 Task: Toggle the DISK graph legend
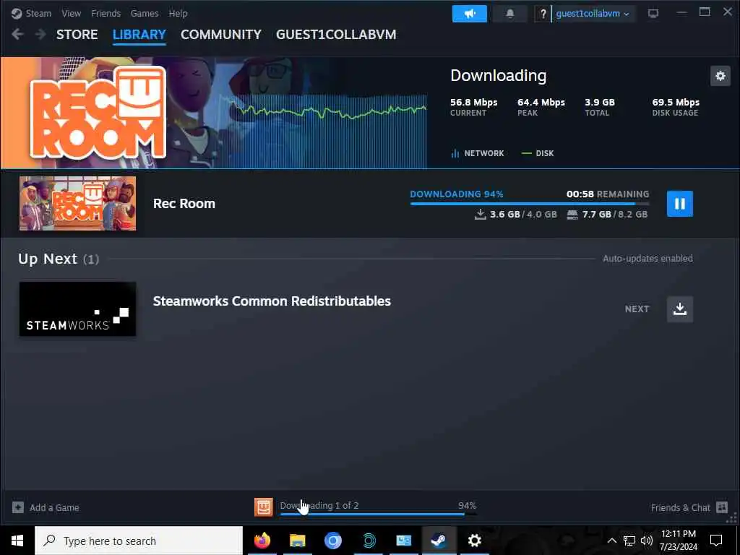538,153
